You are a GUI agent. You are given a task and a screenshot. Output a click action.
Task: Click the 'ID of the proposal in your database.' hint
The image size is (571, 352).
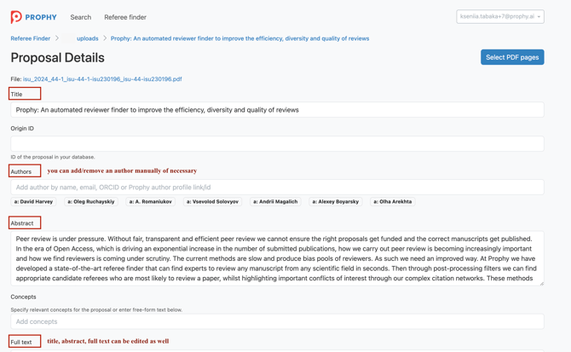[53, 157]
